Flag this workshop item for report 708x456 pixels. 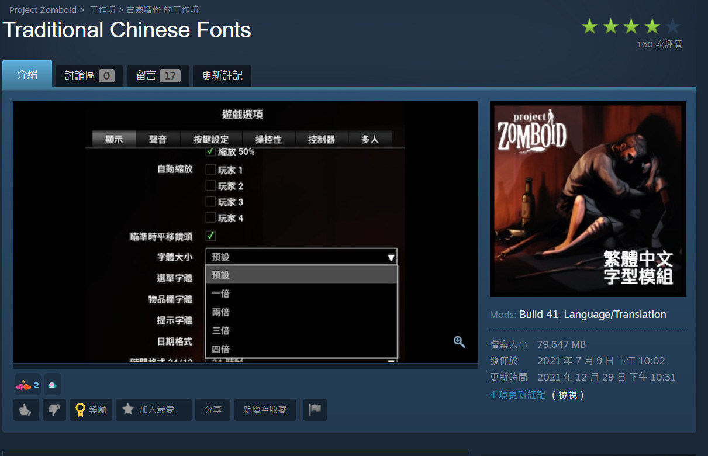click(315, 410)
